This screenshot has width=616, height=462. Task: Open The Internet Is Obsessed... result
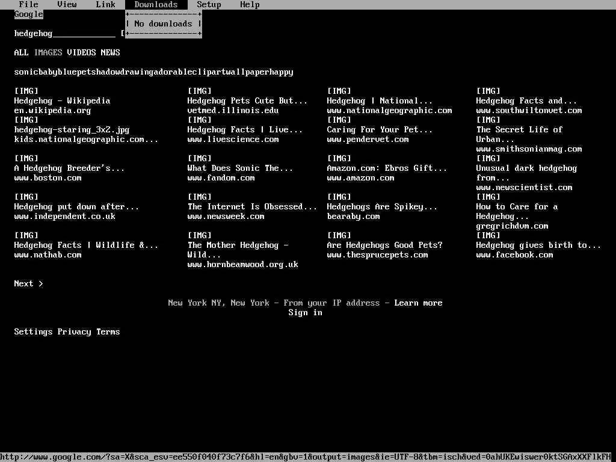[x=252, y=207]
